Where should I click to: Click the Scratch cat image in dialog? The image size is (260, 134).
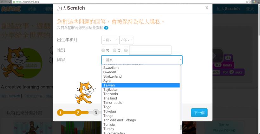click(x=85, y=93)
